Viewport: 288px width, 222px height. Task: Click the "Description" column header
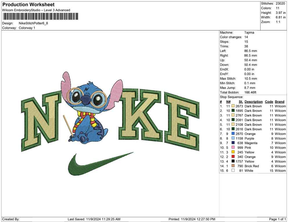tap(253, 101)
